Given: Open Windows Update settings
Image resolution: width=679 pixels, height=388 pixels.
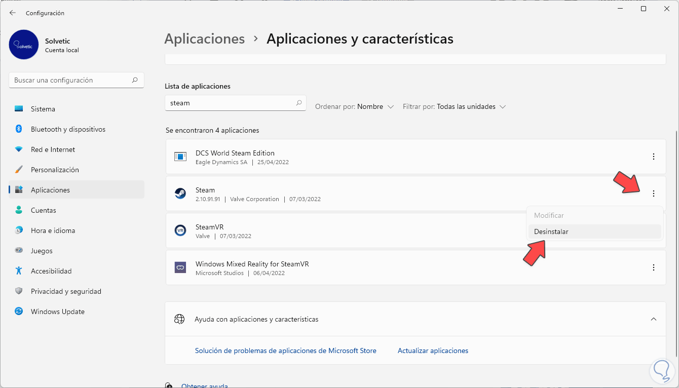Looking at the screenshot, I should coord(77,312).
